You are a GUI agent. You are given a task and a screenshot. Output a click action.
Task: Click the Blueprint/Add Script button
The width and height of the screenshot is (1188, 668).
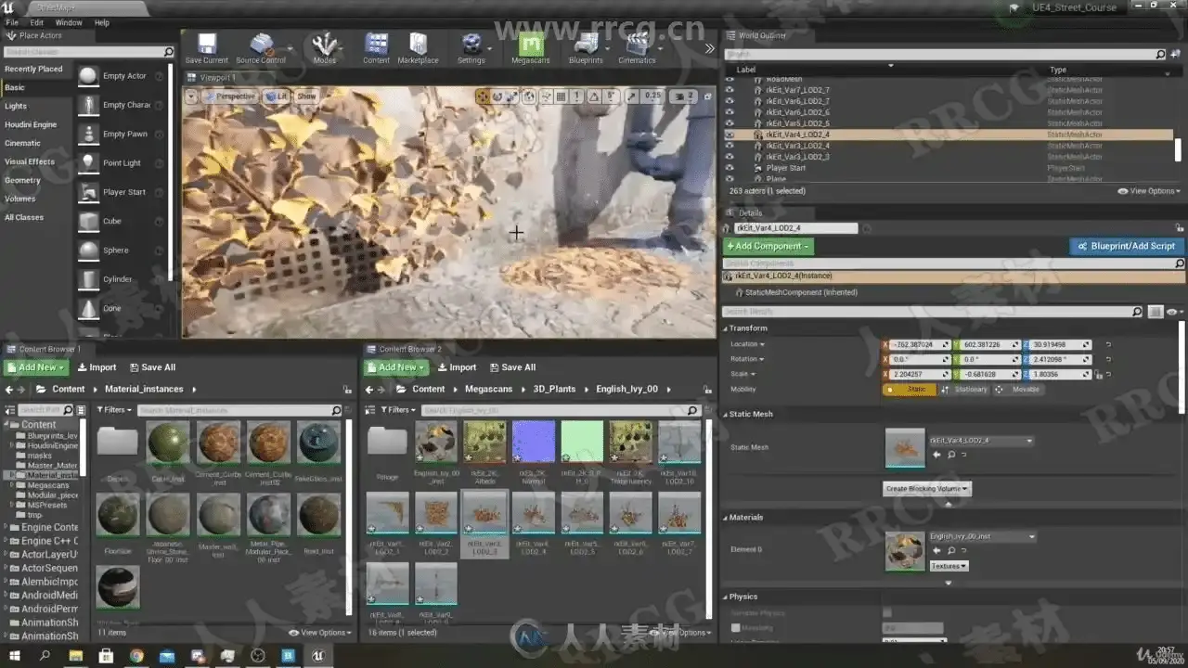tap(1127, 246)
